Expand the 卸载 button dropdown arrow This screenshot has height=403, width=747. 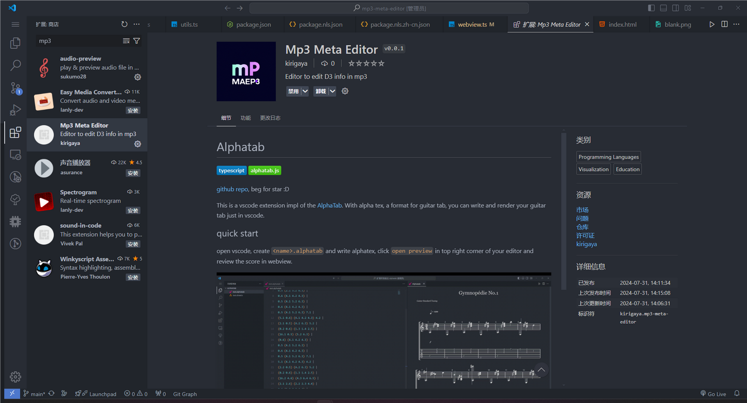click(x=331, y=91)
